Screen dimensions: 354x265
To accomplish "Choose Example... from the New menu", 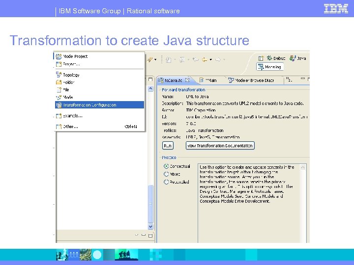I will click(x=99, y=116).
